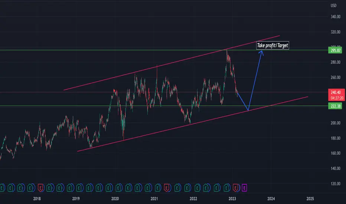Click the 222.38 green price label
This screenshot has width=346, height=204.
click(x=335, y=106)
